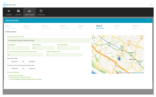Click Proposed Earthworks Location field
The width and height of the screenshot is (156, 97).
point(49,40)
